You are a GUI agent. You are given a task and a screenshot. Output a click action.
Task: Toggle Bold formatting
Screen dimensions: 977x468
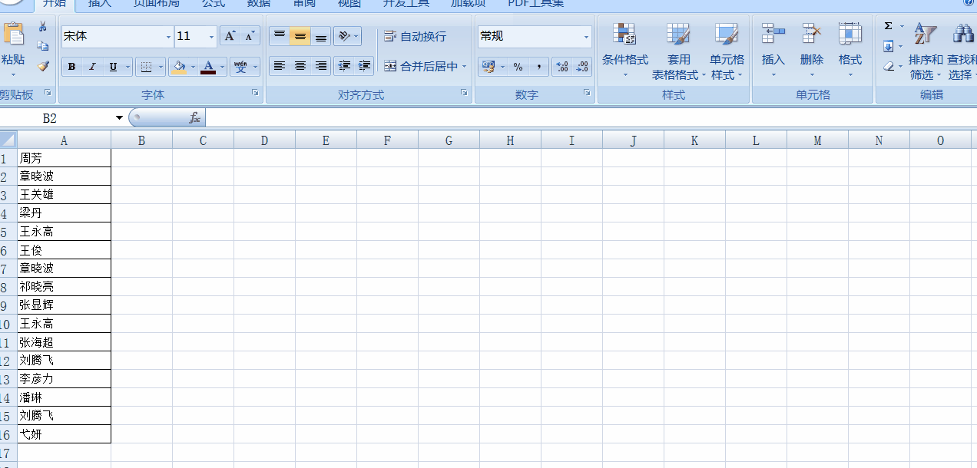coord(71,68)
